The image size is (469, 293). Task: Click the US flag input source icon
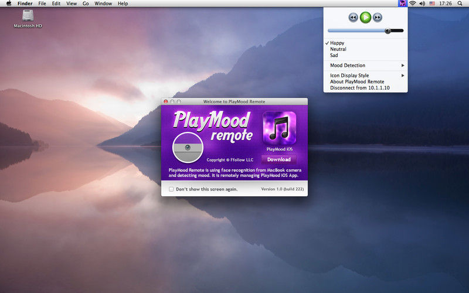pos(432,4)
